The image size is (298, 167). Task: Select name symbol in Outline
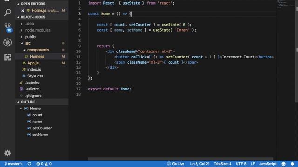coord(37,122)
